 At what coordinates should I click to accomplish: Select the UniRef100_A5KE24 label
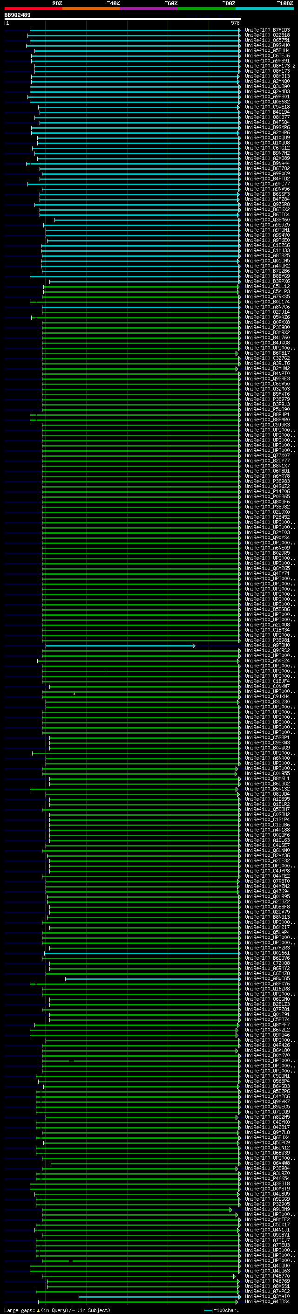tap(267, 660)
